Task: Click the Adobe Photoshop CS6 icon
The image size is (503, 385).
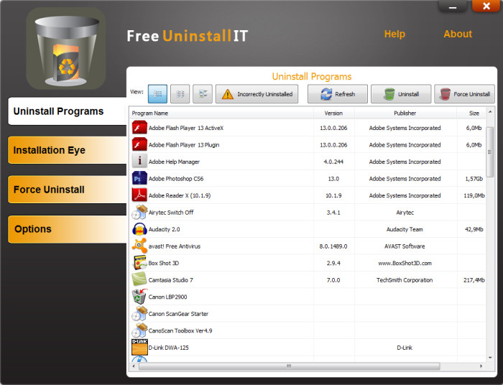Action: [139, 178]
